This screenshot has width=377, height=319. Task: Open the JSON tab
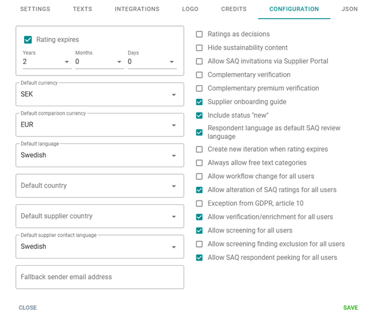[x=349, y=9]
